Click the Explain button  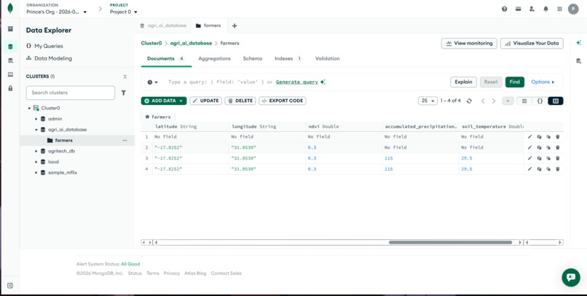463,82
